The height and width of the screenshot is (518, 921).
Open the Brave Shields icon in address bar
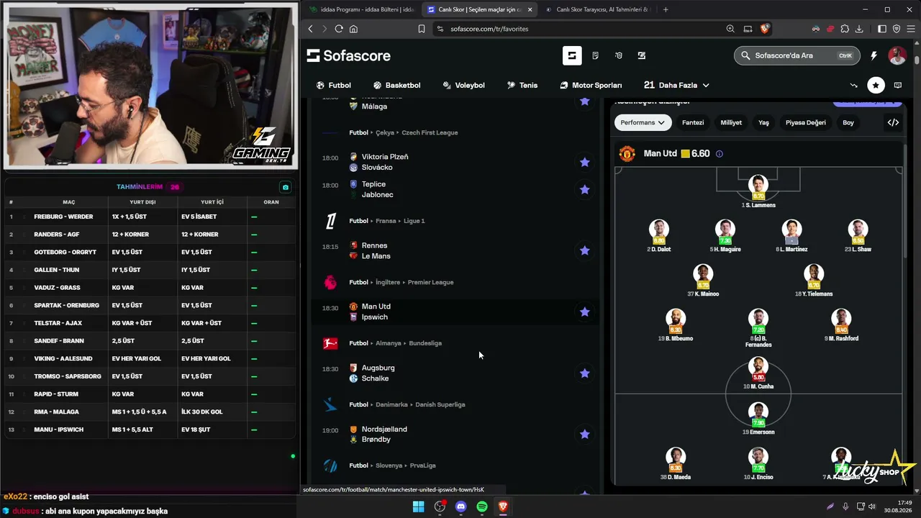tap(764, 29)
